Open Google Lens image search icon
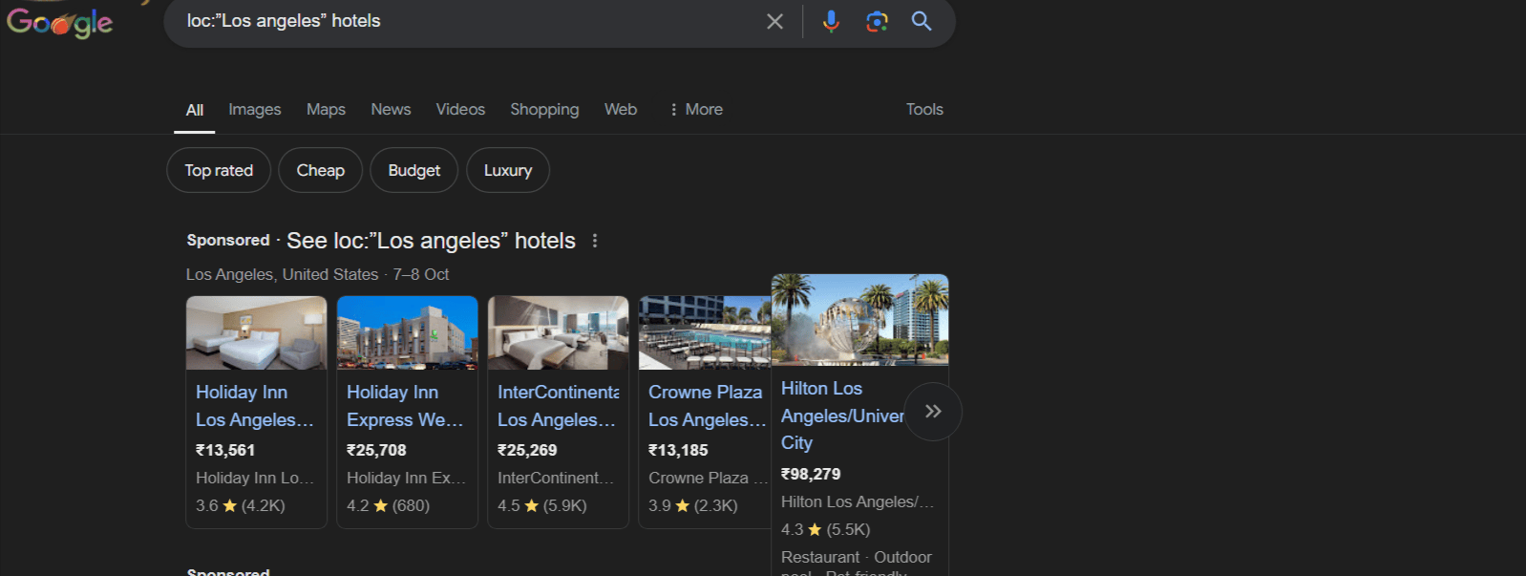 pos(877,21)
